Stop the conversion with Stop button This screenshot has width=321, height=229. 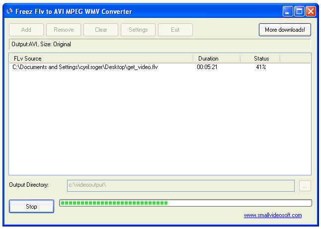[x=31, y=207]
